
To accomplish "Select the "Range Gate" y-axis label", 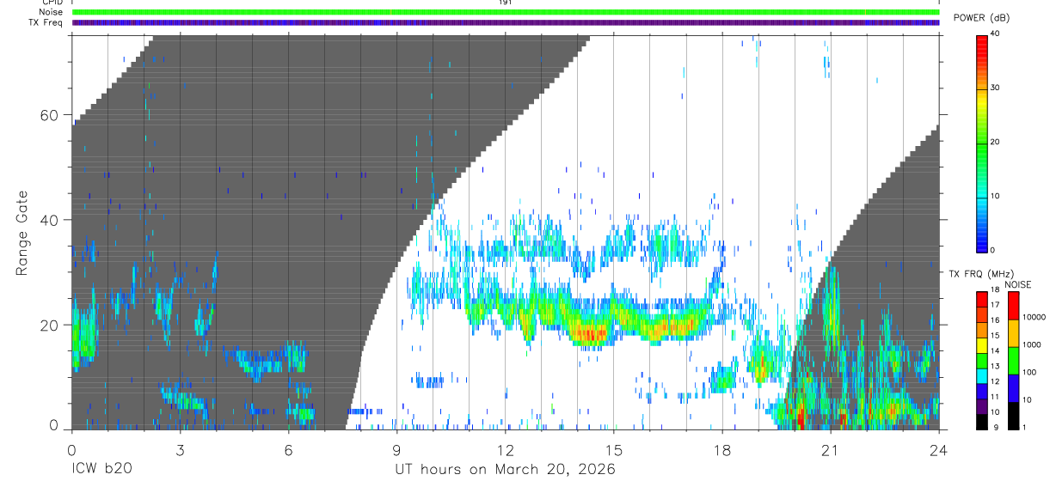I will pos(22,232).
